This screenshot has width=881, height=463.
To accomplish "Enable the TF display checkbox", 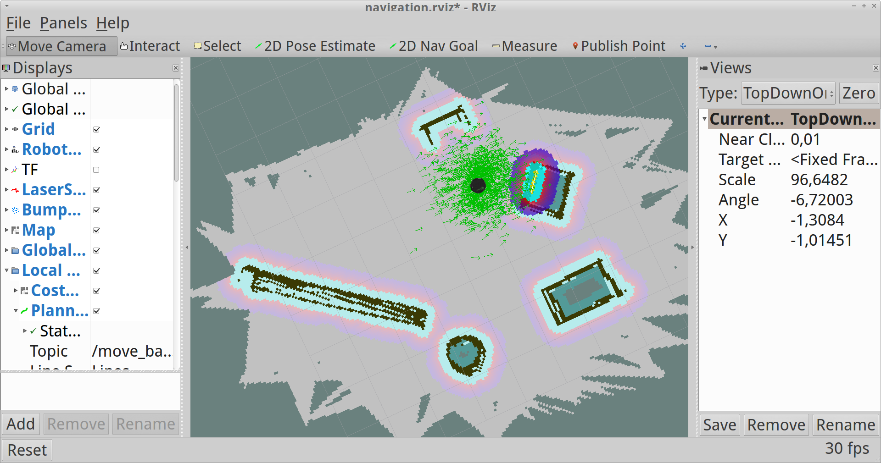I will (96, 170).
